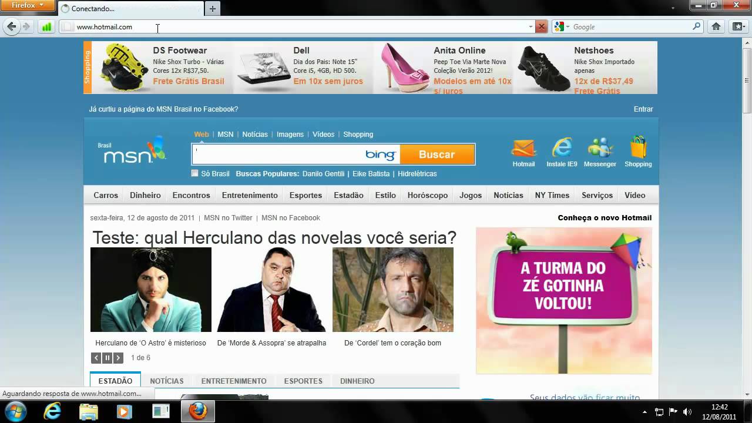The height and width of the screenshot is (423, 752).
Task: Open the Cordel character photo
Action: coord(393,290)
